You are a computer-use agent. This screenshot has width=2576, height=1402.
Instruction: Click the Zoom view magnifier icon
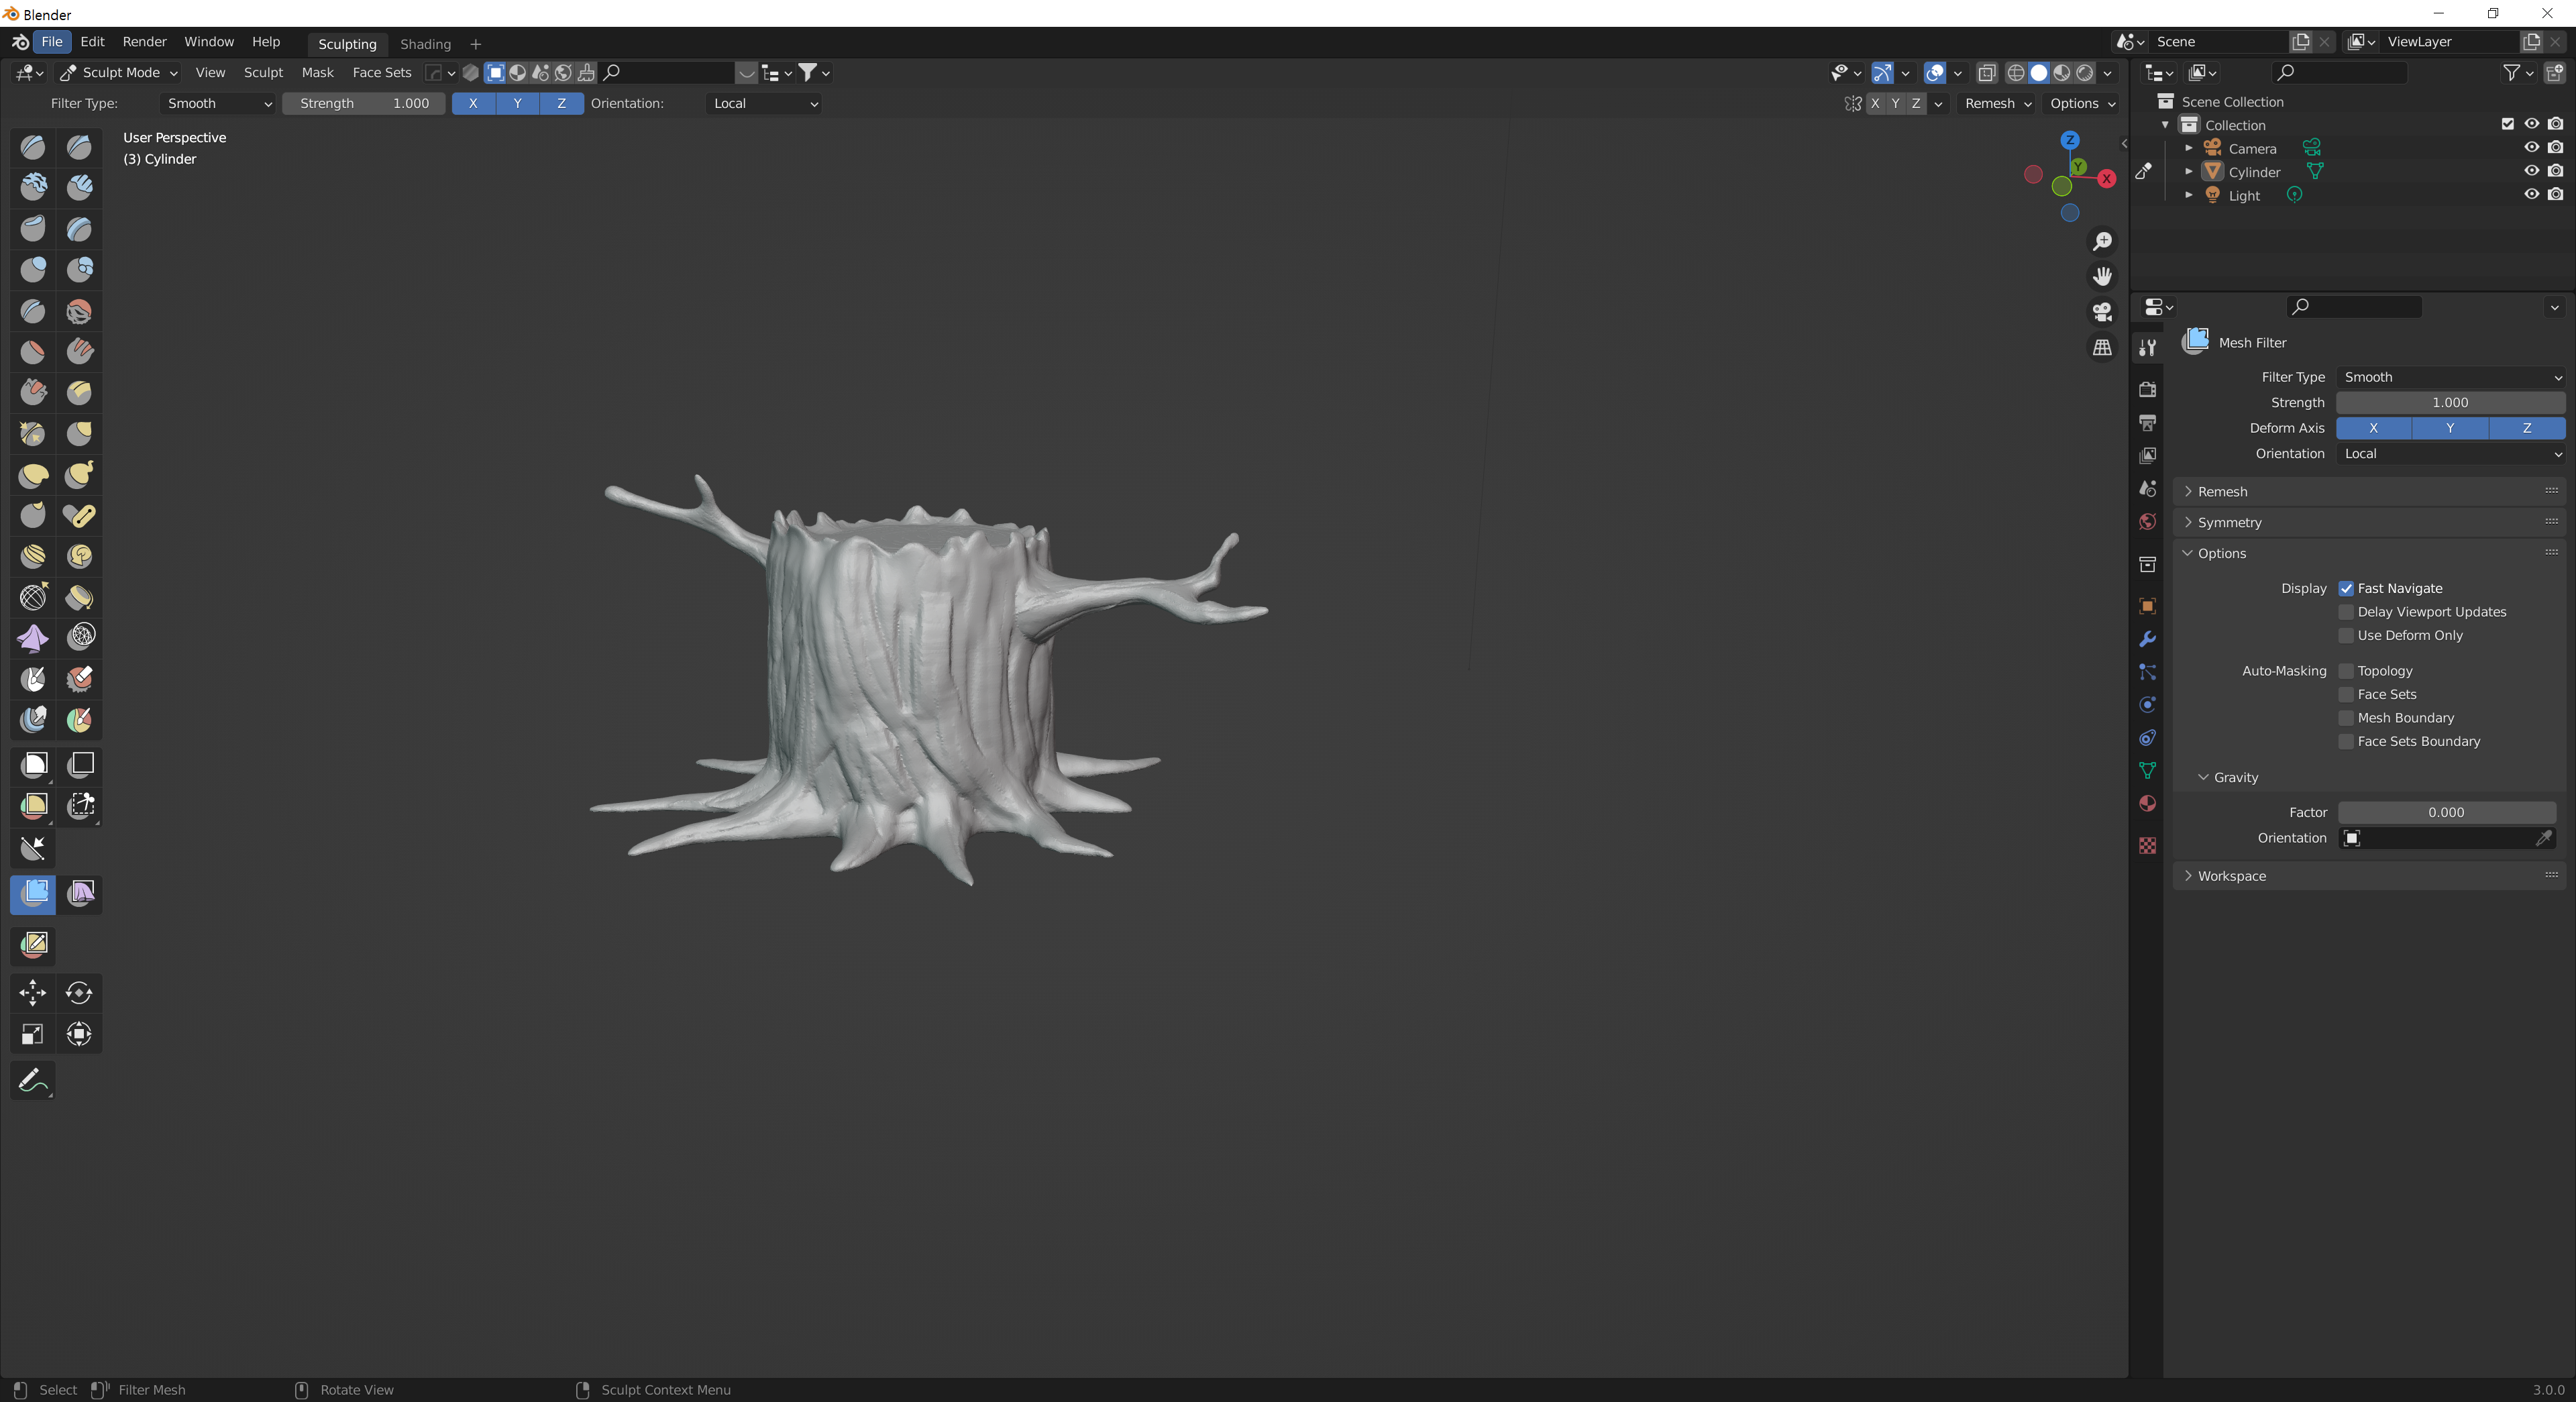[2102, 242]
